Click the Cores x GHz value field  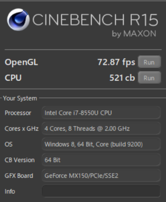101,129
